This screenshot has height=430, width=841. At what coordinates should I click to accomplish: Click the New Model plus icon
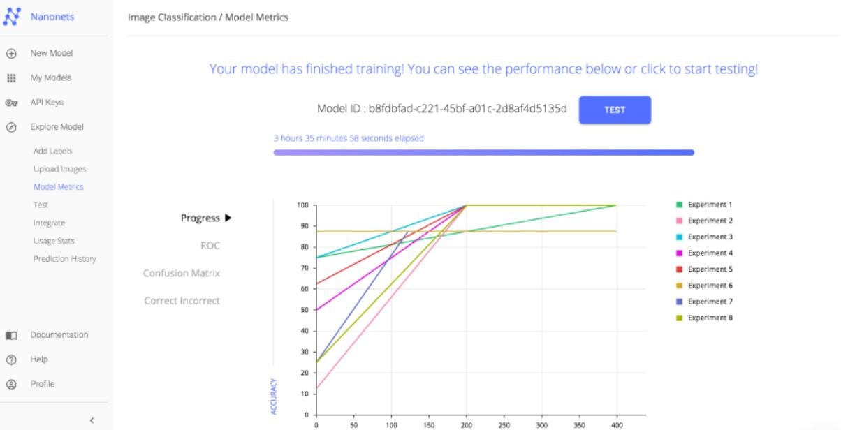(11, 53)
